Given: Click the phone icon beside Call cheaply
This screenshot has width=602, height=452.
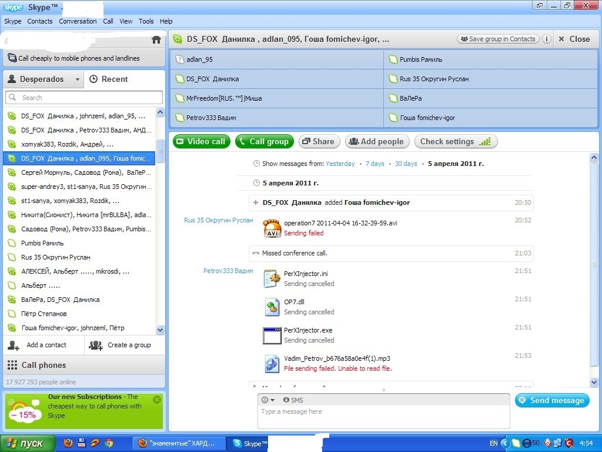Looking at the screenshot, I should 12,58.
